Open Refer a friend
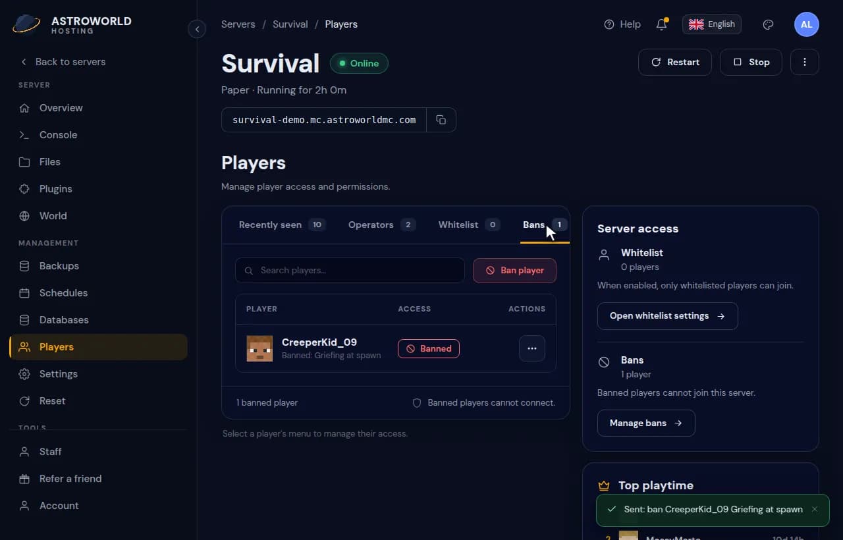Viewport: 843px width, 540px height. tap(99, 479)
